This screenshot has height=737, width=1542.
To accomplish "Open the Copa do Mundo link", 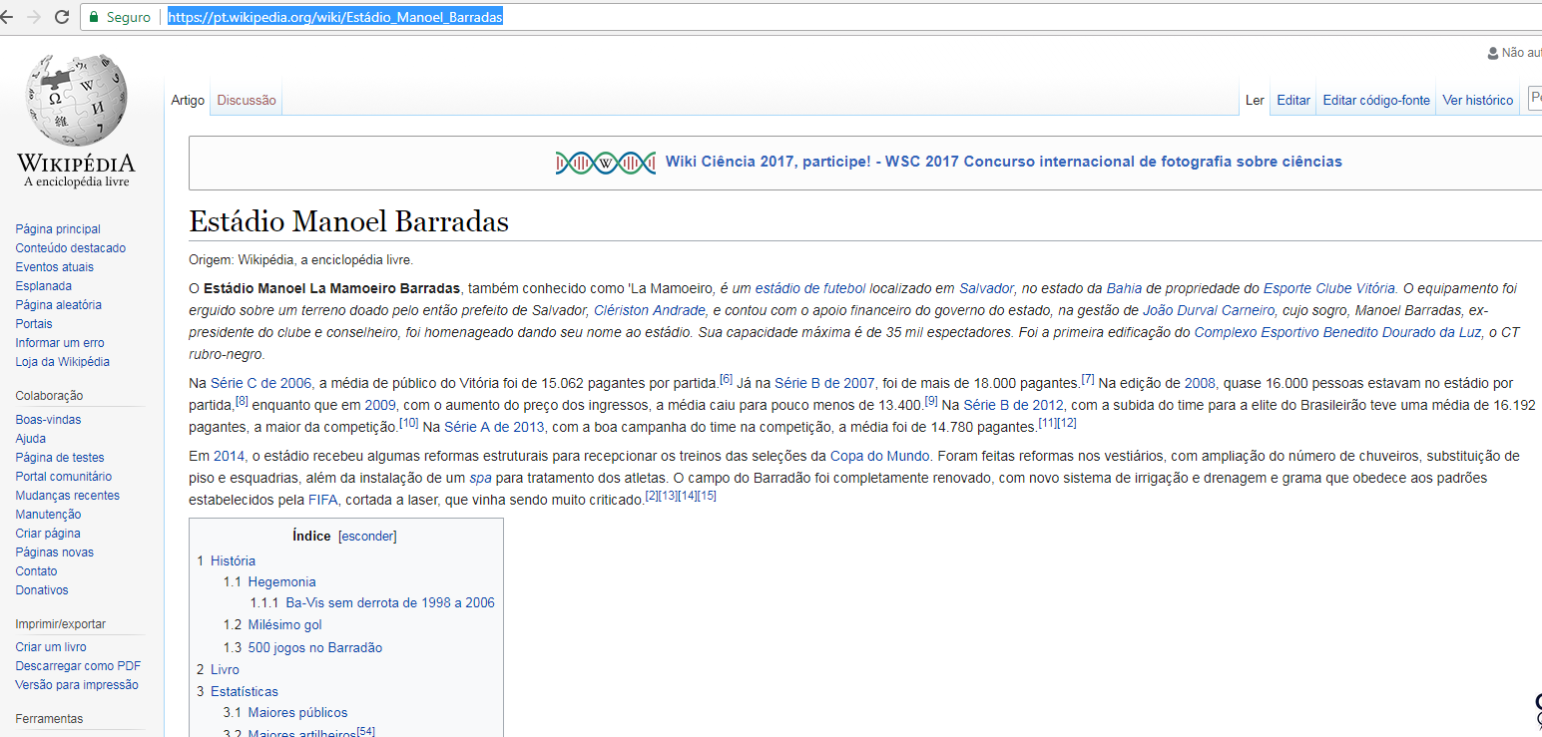I will (880, 457).
